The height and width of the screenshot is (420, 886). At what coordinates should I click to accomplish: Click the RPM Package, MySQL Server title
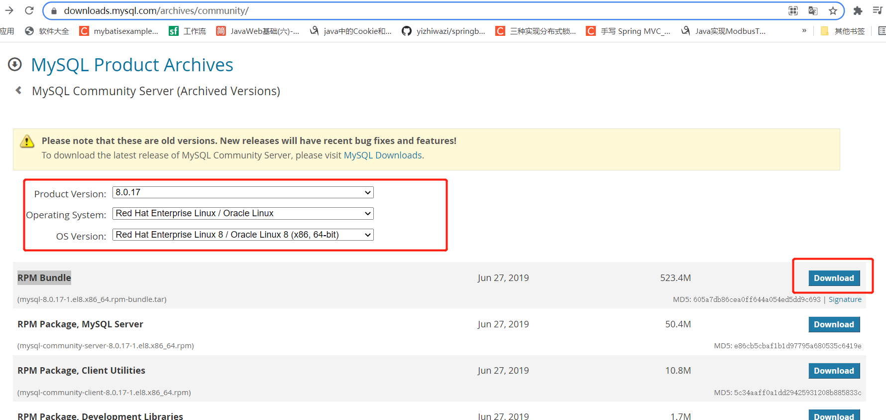coord(80,324)
